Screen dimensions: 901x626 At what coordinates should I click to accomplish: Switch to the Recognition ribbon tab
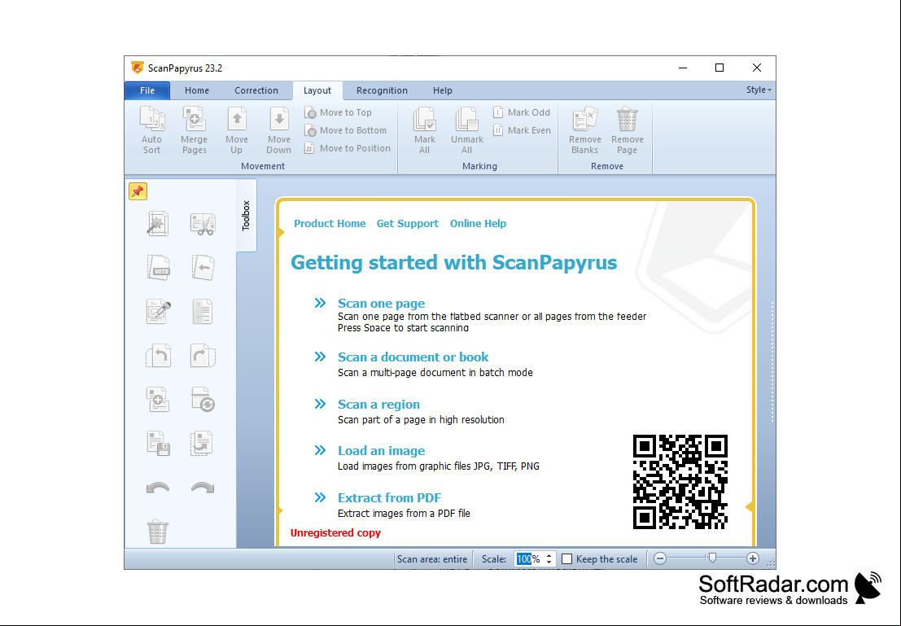tap(382, 90)
